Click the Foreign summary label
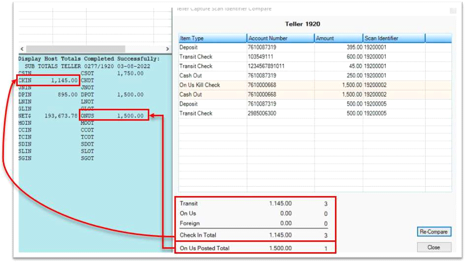The width and height of the screenshot is (465, 264). pyautogui.click(x=190, y=223)
